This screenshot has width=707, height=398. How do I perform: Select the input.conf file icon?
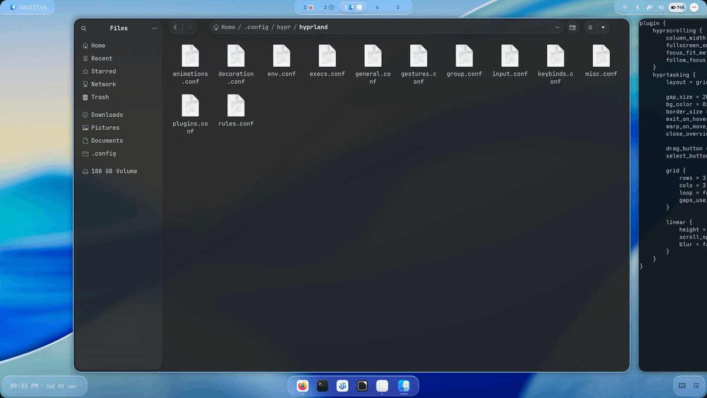(x=510, y=56)
